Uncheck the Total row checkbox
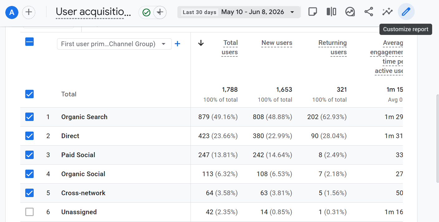The width and height of the screenshot is (439, 222). coord(29,94)
